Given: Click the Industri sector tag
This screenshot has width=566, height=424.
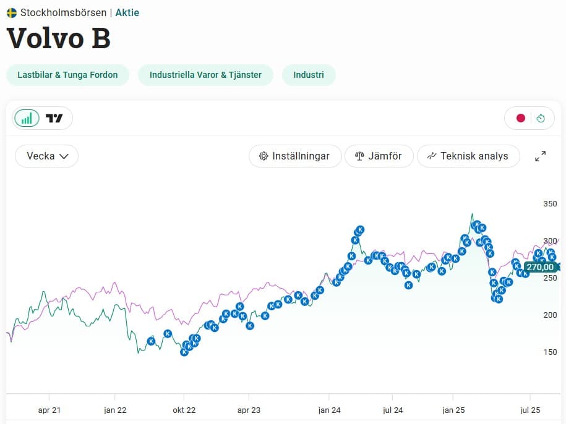Looking at the screenshot, I should tap(309, 75).
